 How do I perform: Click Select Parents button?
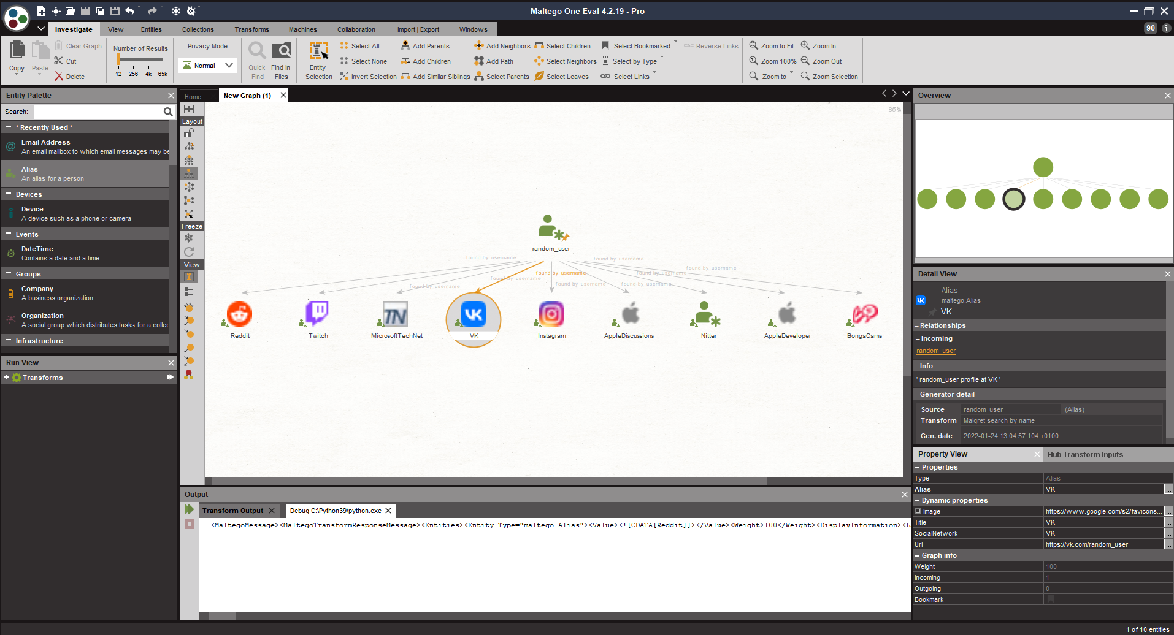(x=502, y=77)
